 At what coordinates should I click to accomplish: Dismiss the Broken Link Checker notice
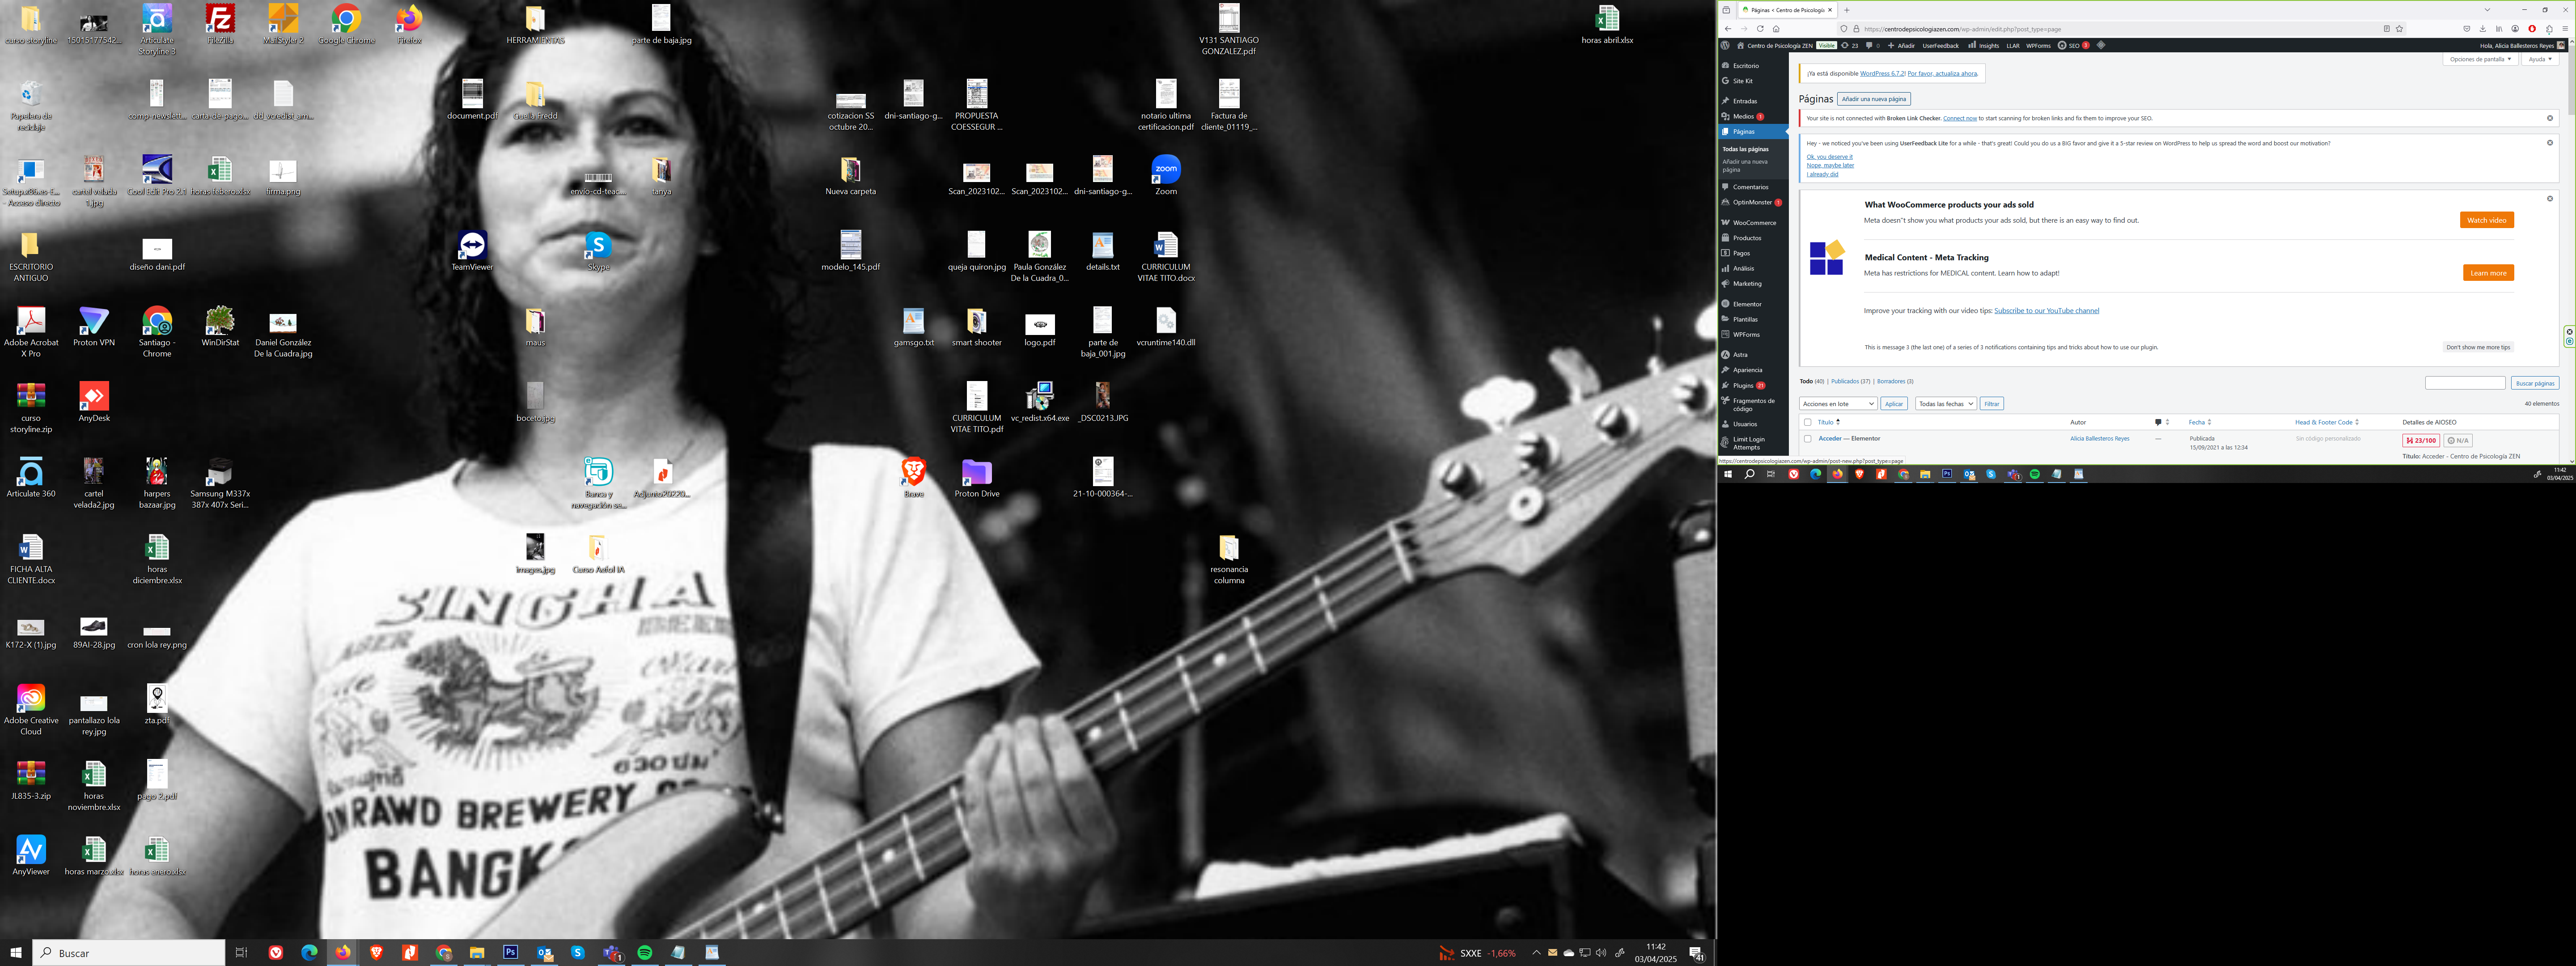tap(2550, 118)
